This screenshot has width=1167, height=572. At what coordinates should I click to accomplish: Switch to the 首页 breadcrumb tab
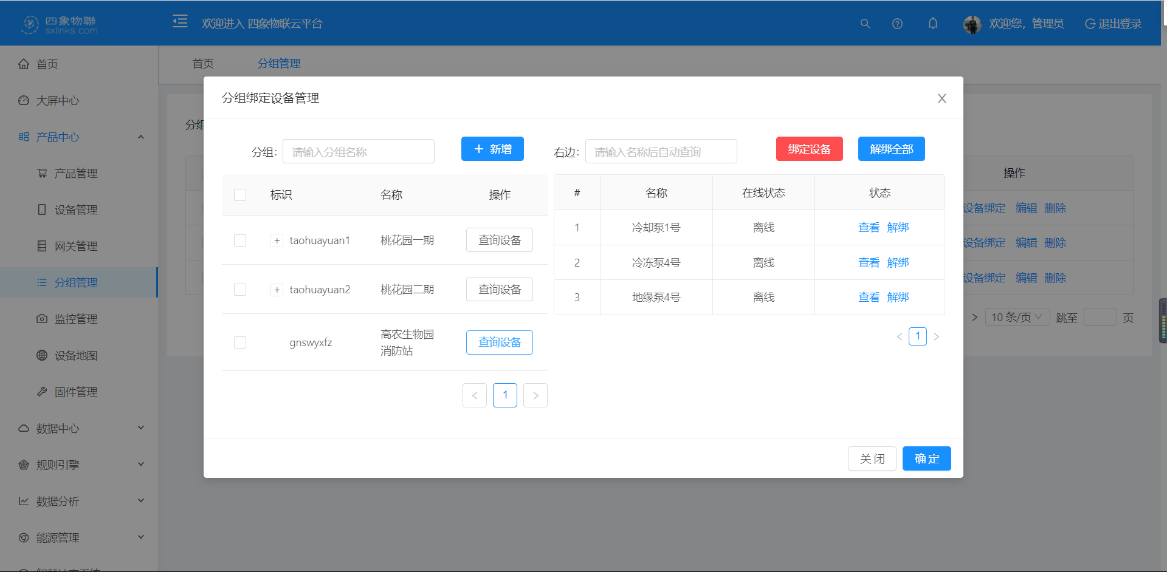(202, 63)
